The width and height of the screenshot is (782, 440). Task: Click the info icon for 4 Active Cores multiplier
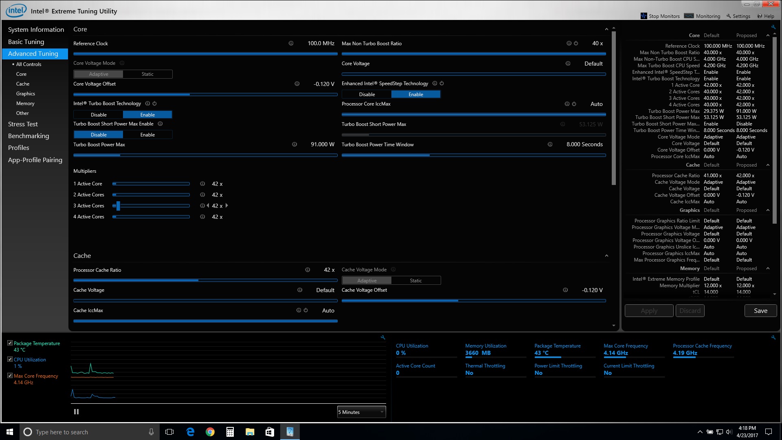click(202, 217)
